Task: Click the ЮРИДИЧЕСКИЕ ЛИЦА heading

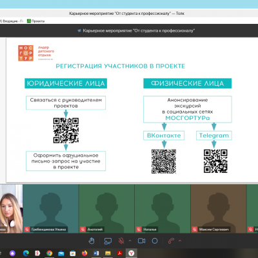Action: tap(66, 83)
